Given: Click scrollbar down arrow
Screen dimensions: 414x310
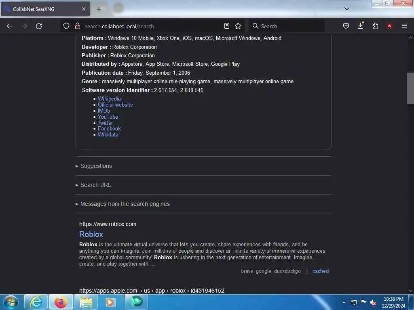Looking at the screenshot, I should pyautogui.click(x=410, y=291).
